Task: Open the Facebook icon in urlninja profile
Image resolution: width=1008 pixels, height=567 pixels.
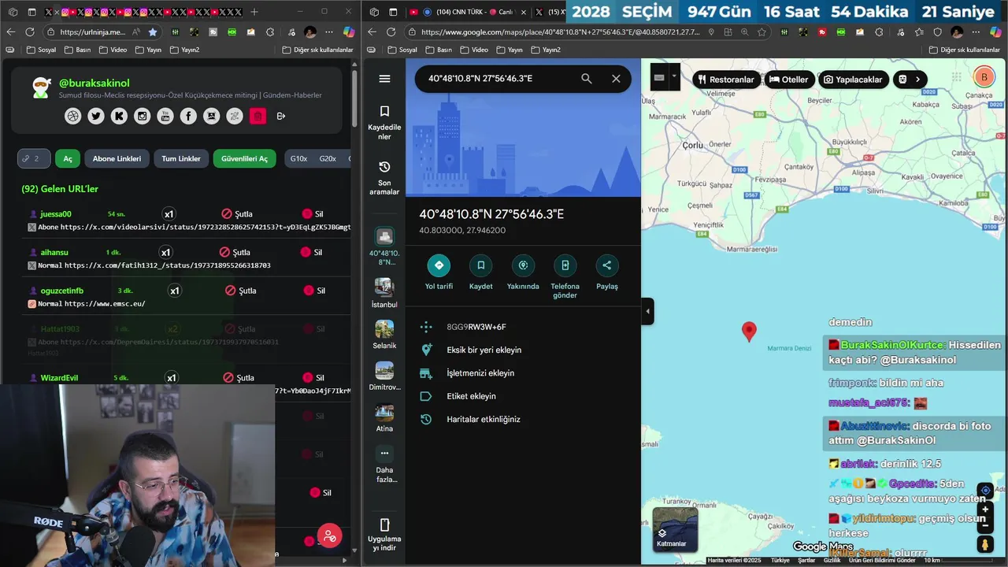Action: click(188, 116)
